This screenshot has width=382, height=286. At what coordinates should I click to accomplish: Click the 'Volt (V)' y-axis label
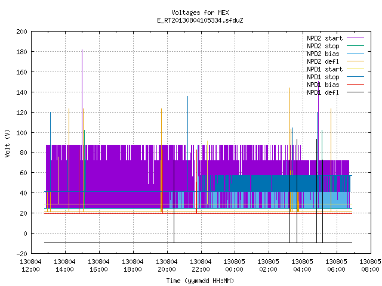pos(7,143)
